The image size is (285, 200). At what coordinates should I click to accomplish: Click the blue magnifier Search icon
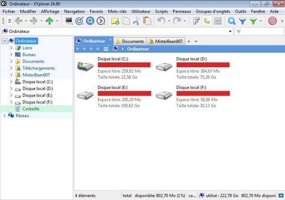pos(232,21)
